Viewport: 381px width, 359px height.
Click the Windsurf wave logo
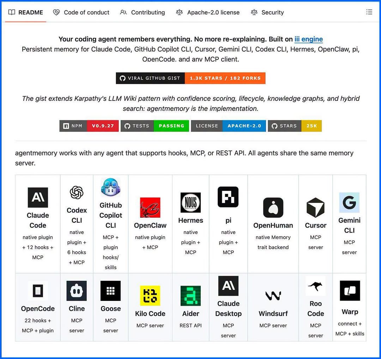coord(273,296)
